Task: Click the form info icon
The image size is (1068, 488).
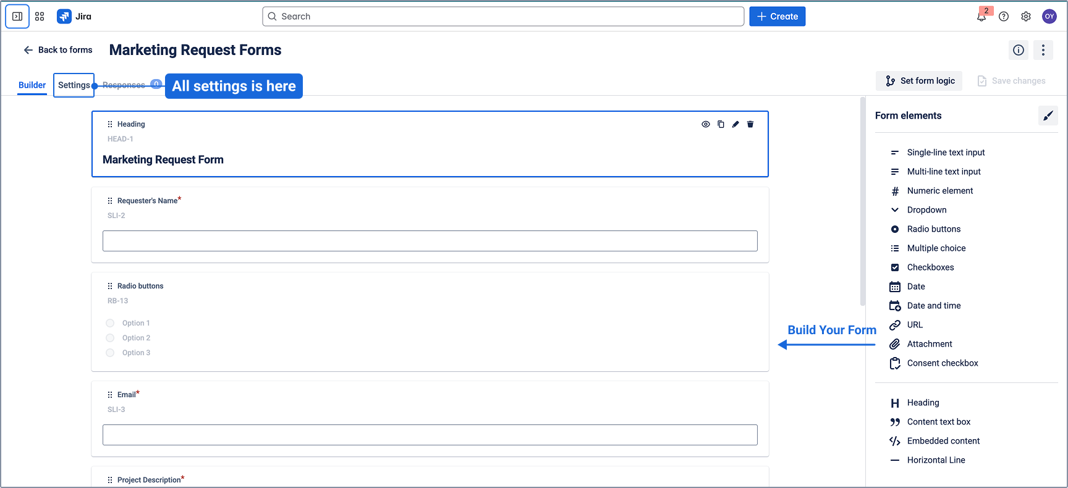Action: coord(1019,50)
